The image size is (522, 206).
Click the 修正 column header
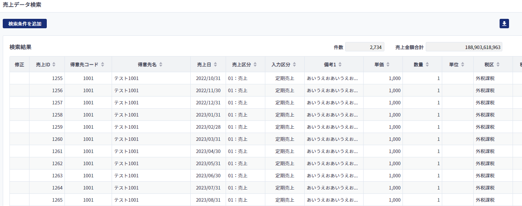coord(19,64)
